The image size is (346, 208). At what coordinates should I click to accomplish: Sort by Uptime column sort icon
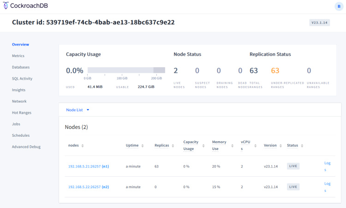coord(143,145)
